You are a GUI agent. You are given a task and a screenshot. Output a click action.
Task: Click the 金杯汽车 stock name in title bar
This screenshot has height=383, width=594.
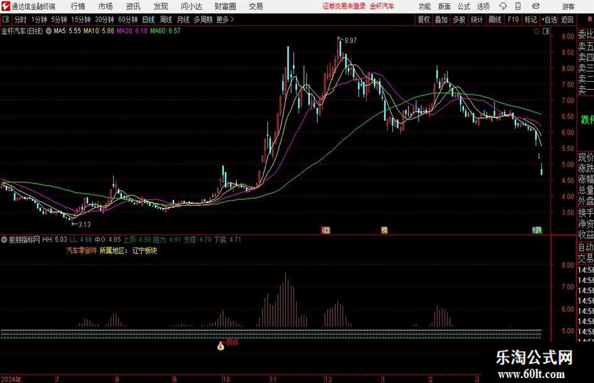click(x=382, y=6)
